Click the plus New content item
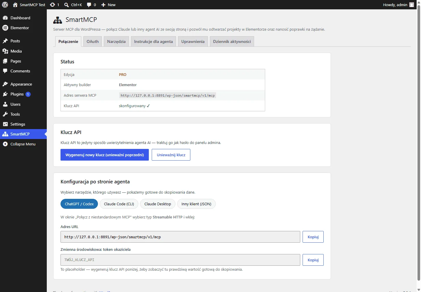421x292 pixels. click(108, 5)
